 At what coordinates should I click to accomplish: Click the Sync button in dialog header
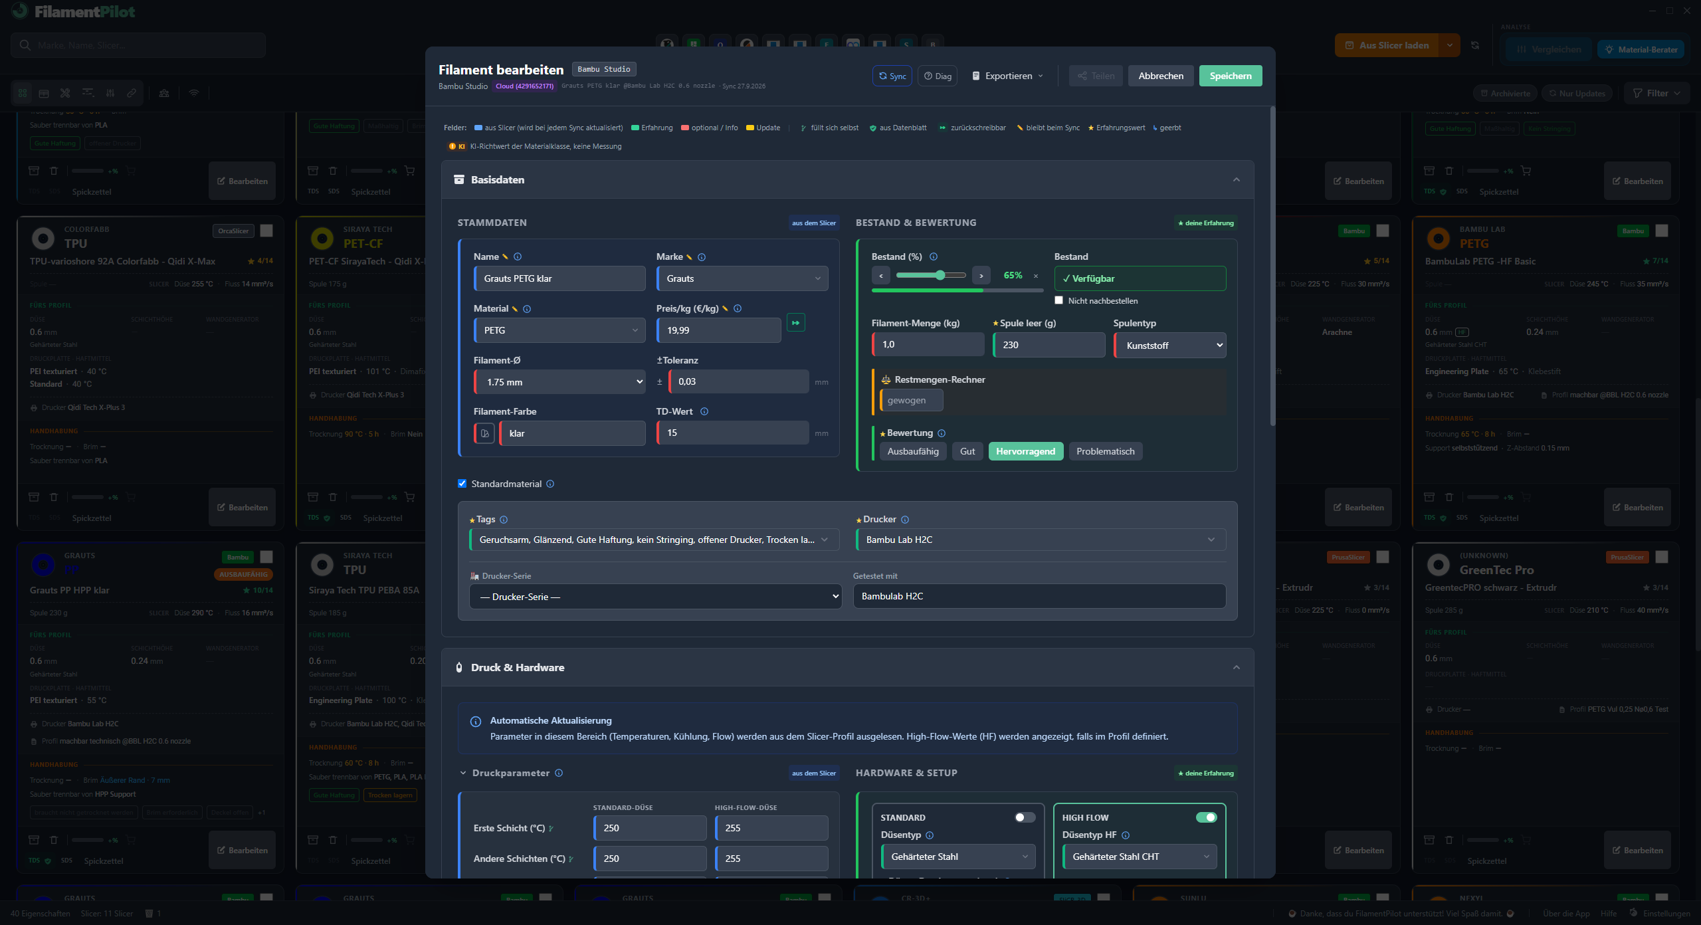click(x=892, y=76)
